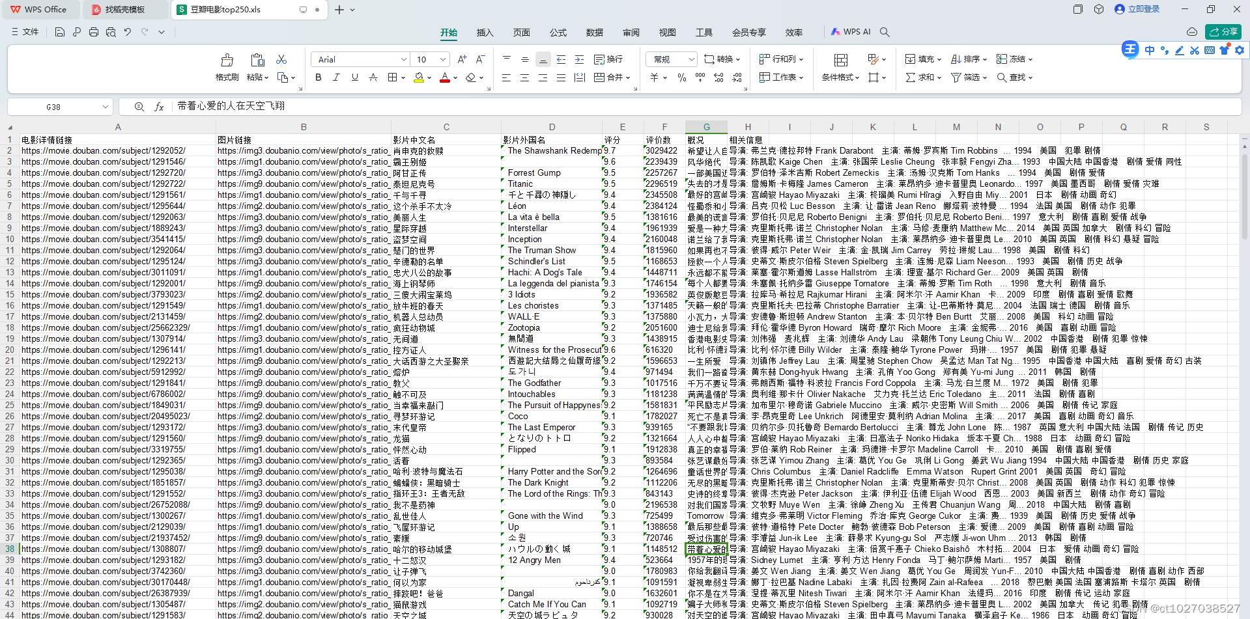Toggle italic formatting
Image resolution: width=1250 pixels, height=619 pixels.
tap(336, 77)
